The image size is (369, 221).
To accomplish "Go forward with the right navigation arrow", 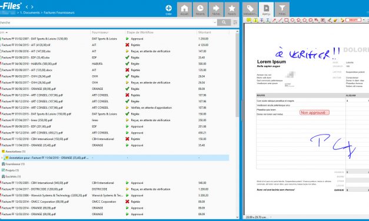I will tap(32, 7).
